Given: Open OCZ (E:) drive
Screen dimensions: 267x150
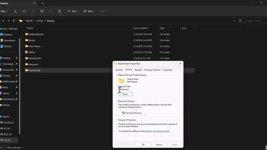Looking at the screenshot, I should (x=8, y=134).
